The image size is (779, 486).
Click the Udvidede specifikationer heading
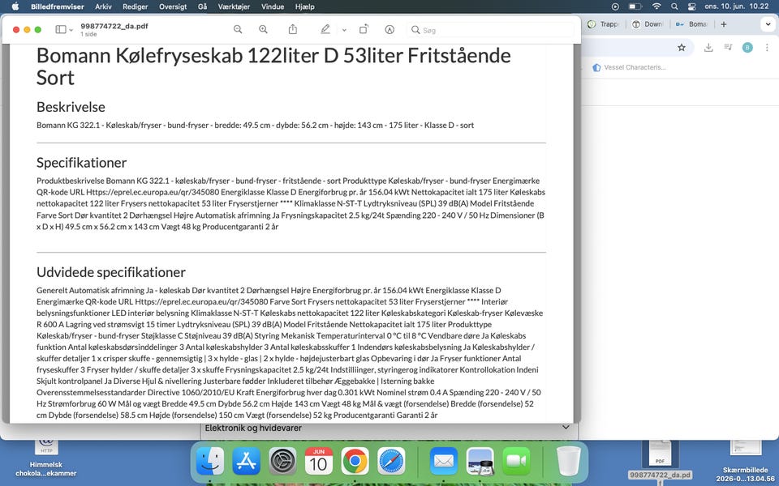111,272
